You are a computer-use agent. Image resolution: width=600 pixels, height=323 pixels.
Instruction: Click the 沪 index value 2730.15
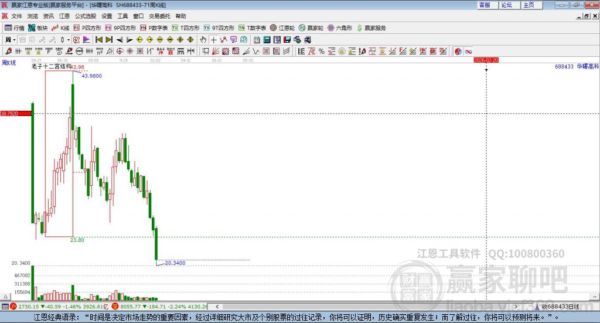29,307
